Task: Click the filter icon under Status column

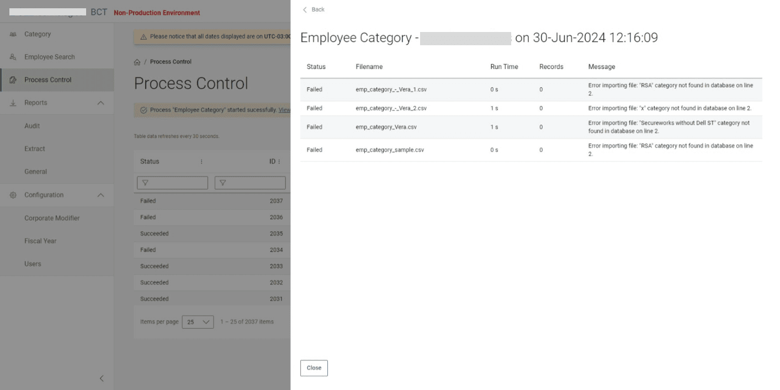Action: click(x=146, y=183)
